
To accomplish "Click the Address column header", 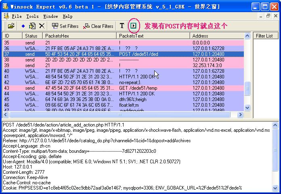I will click(x=217, y=36).
